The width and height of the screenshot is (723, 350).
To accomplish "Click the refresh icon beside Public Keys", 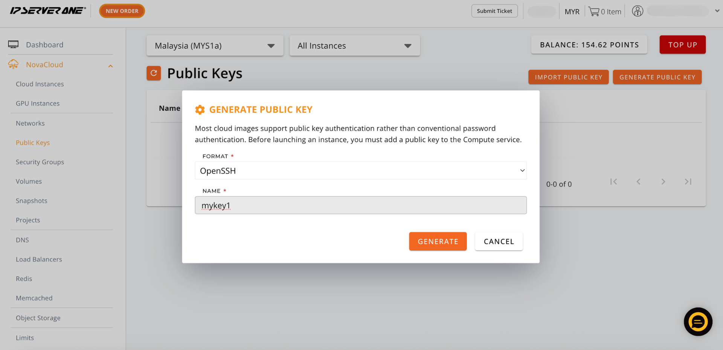I will click(154, 73).
